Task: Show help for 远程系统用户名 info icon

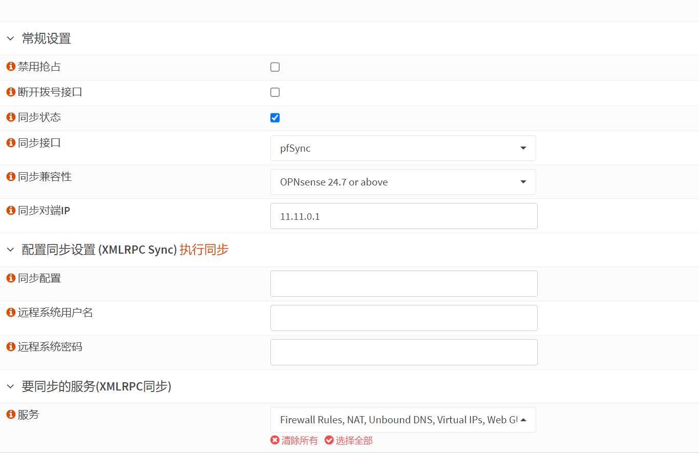Action: click(x=11, y=313)
